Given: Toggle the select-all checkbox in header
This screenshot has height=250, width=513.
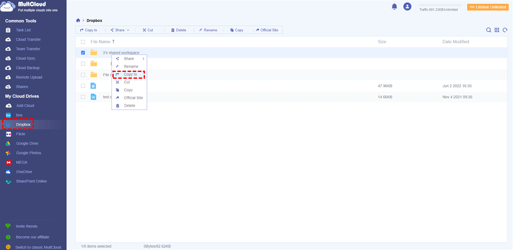Looking at the screenshot, I should (83, 42).
